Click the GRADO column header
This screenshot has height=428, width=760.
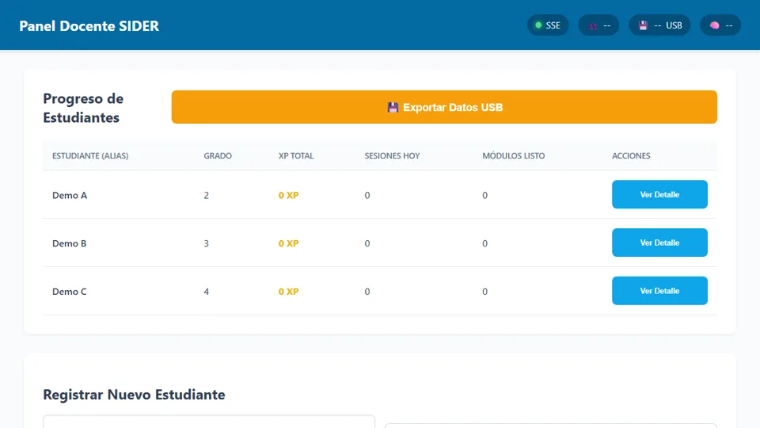point(218,156)
